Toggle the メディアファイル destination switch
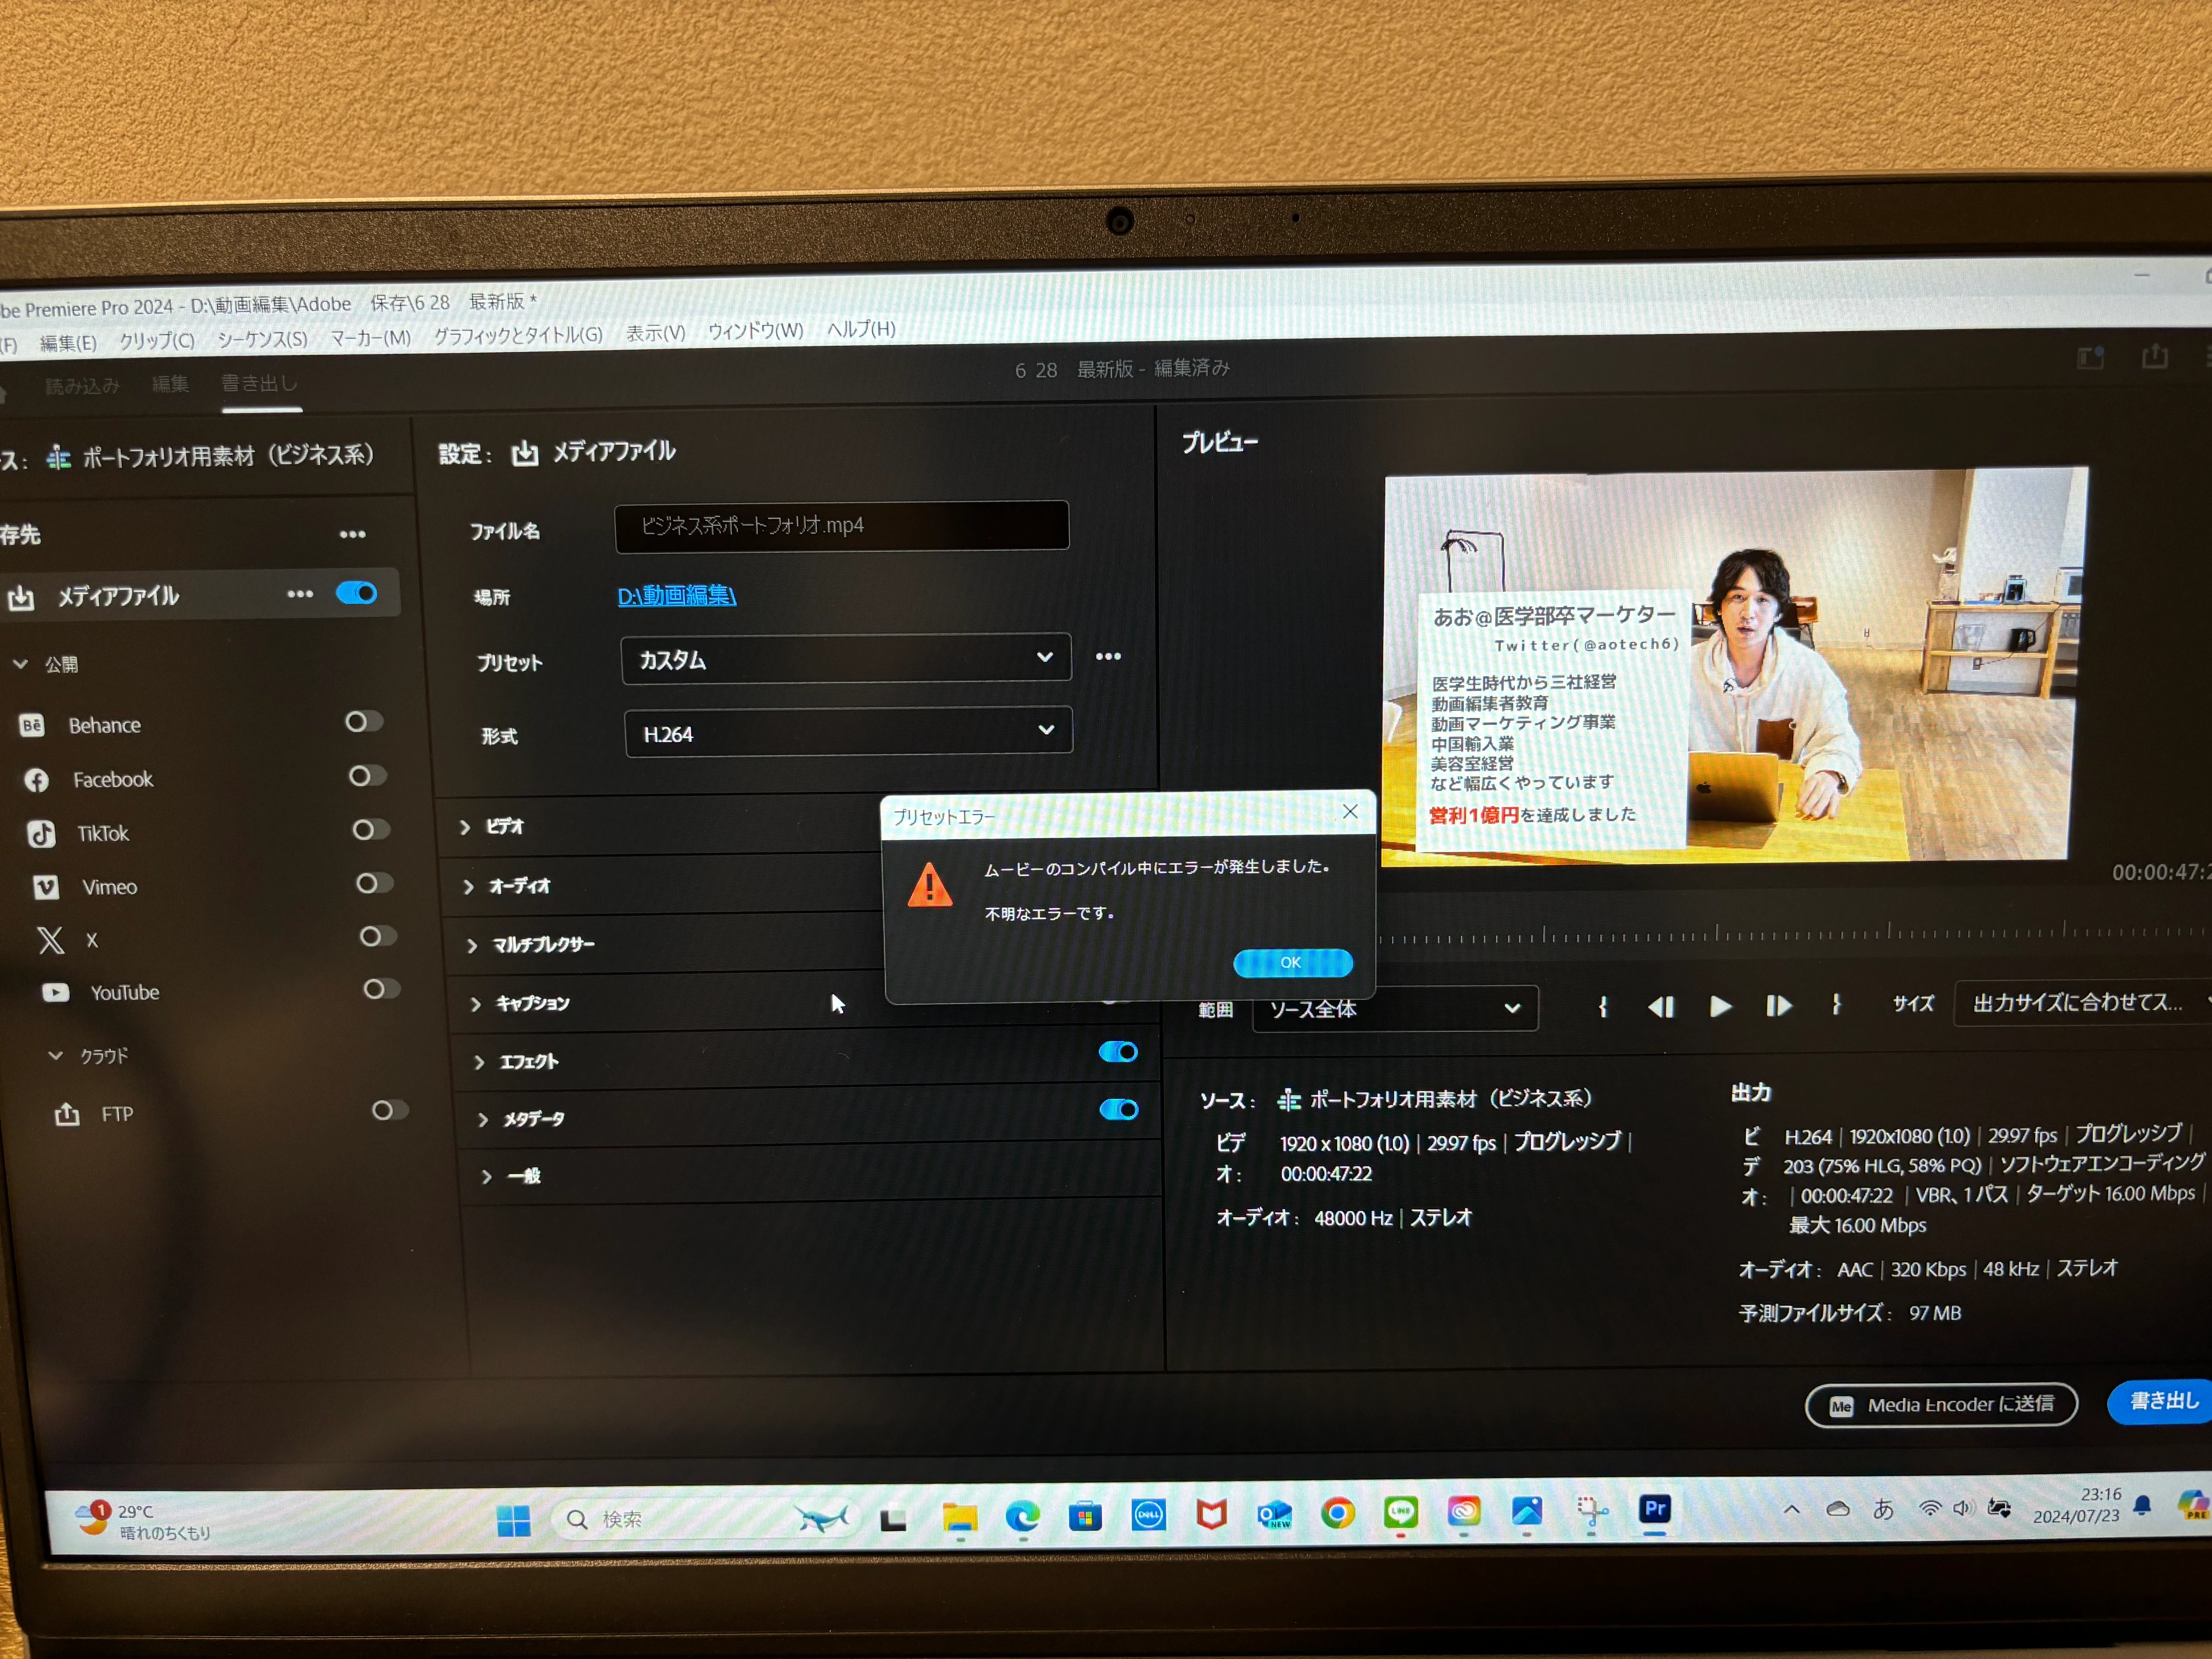The image size is (2212, 1659). click(357, 593)
